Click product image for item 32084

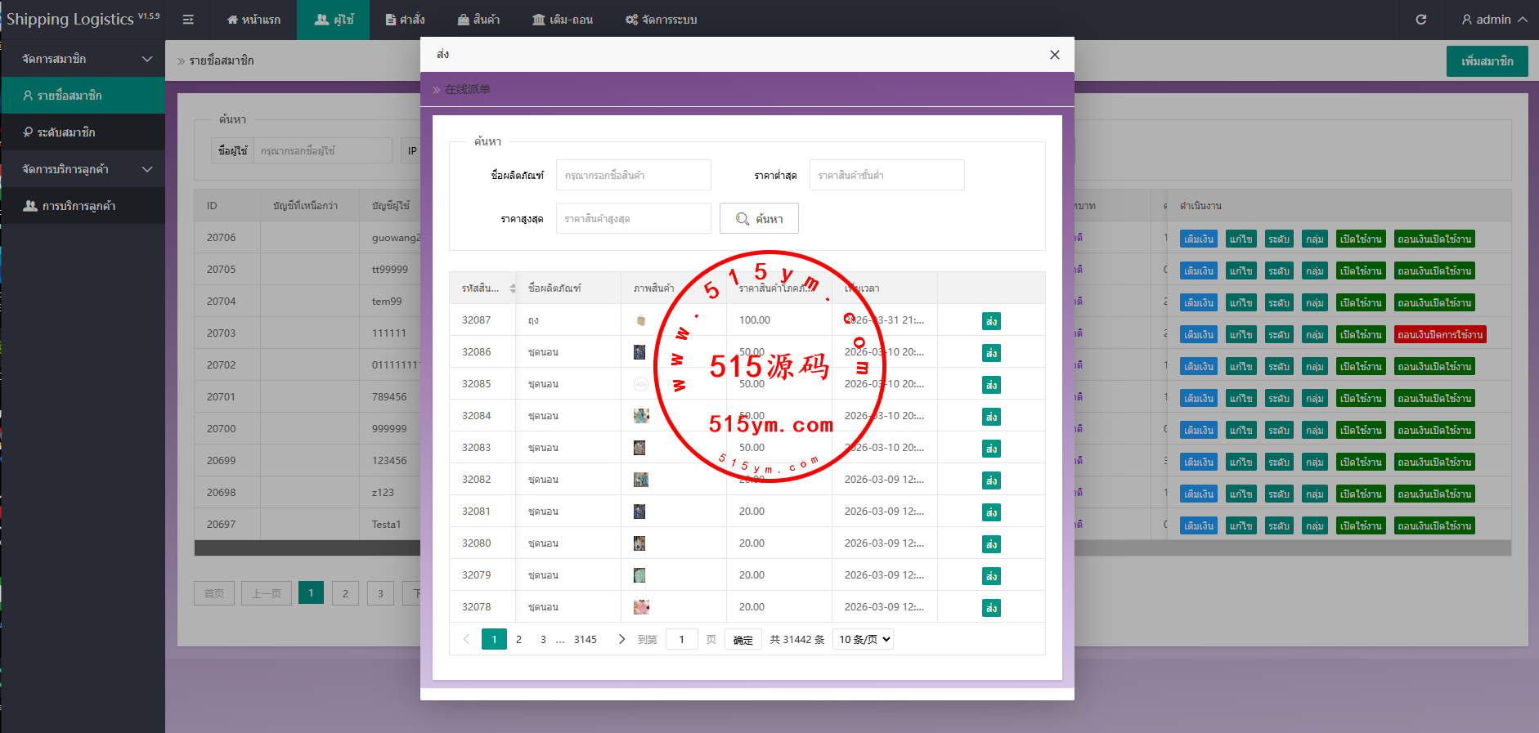[x=641, y=416]
